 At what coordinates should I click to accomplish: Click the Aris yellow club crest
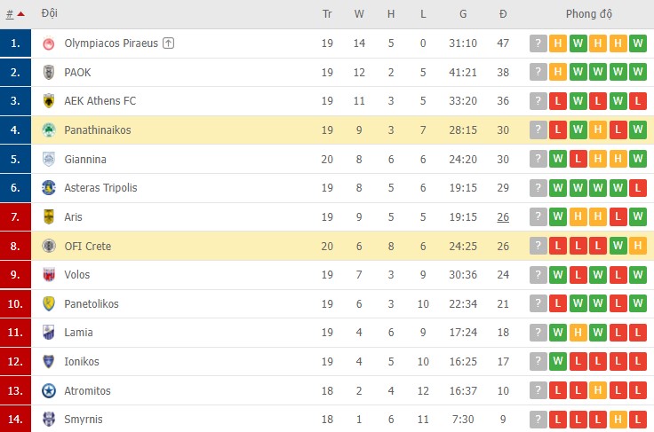tap(49, 217)
